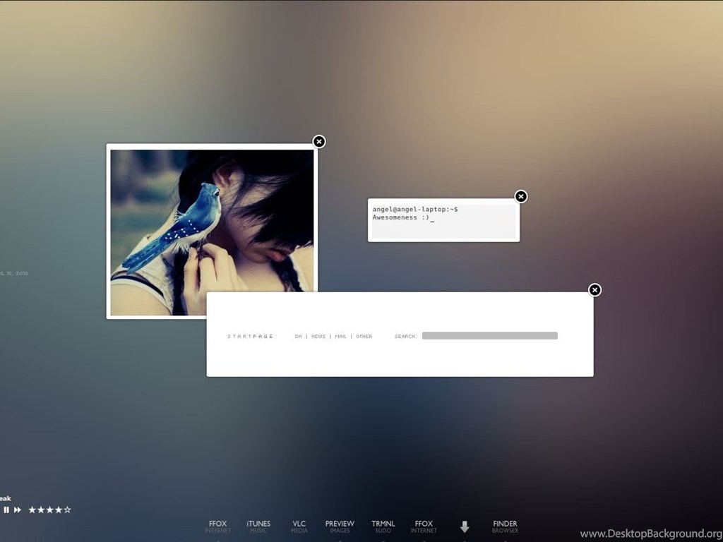This screenshot has width=723, height=542.
Task: Rate the song five stars via empty star
Action: tap(68, 510)
